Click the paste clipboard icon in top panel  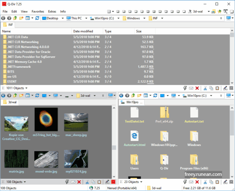217,88
